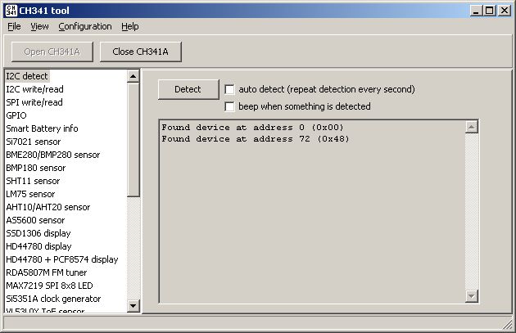This screenshot has width=516, height=333.
Task: Click the CH341 tool title bar icon
Action: pyautogui.click(x=11, y=11)
